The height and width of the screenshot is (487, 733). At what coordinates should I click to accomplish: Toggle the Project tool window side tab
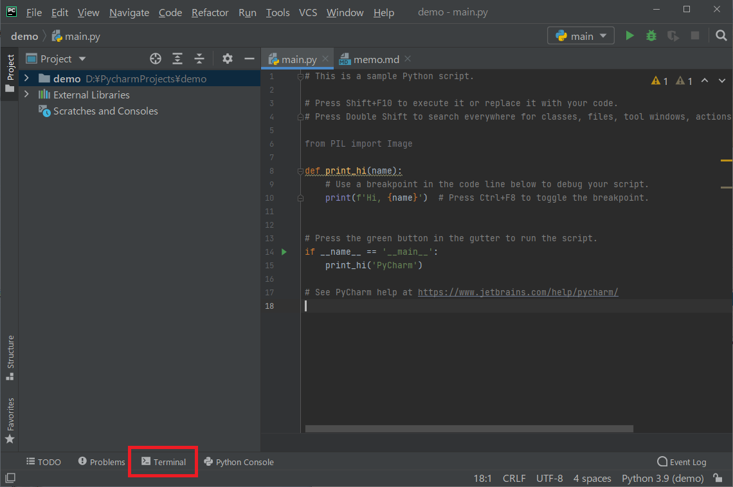tap(10, 73)
